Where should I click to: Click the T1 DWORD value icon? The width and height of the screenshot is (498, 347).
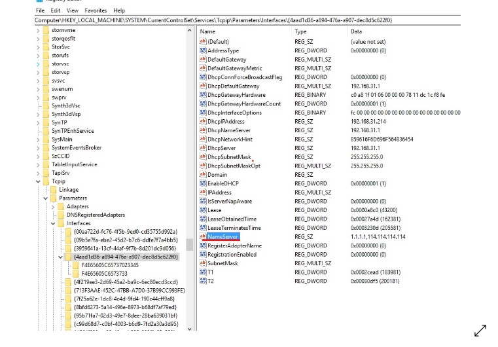[x=203, y=272]
